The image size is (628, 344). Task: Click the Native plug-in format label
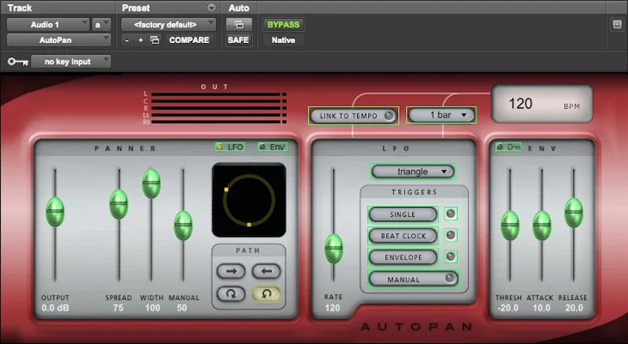pos(283,40)
